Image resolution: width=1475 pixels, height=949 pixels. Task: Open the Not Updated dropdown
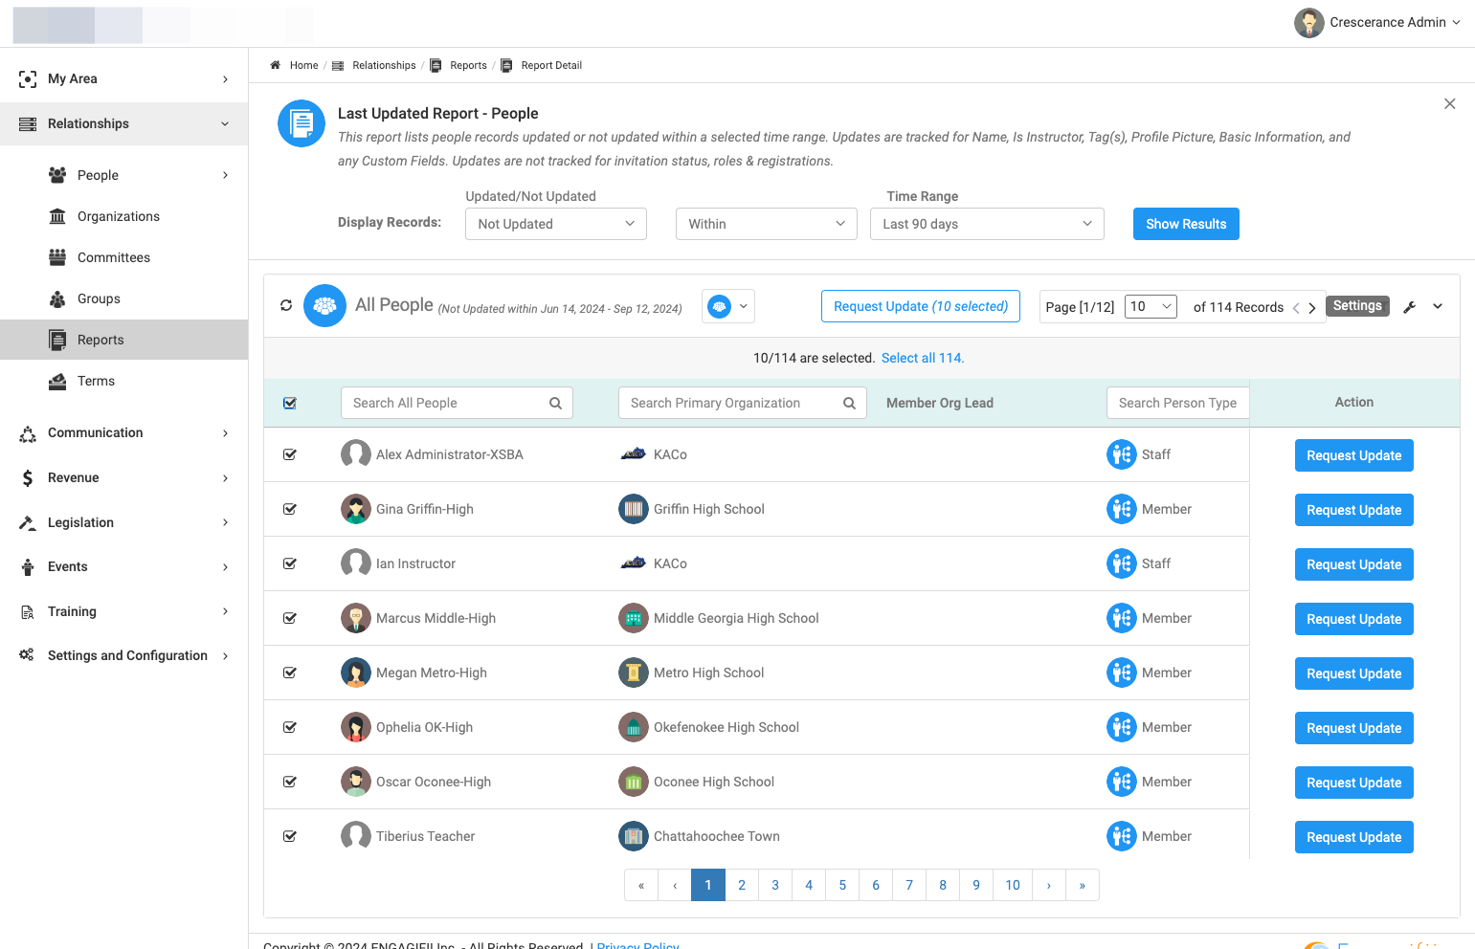point(556,224)
